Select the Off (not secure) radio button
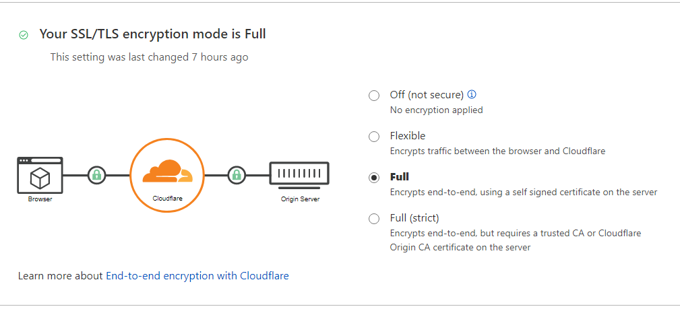The height and width of the screenshot is (313, 680). point(374,96)
